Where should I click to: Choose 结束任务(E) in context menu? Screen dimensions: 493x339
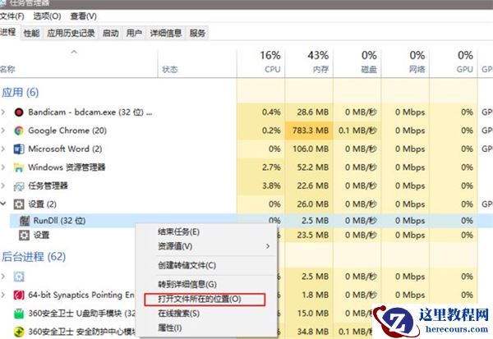pyautogui.click(x=178, y=232)
